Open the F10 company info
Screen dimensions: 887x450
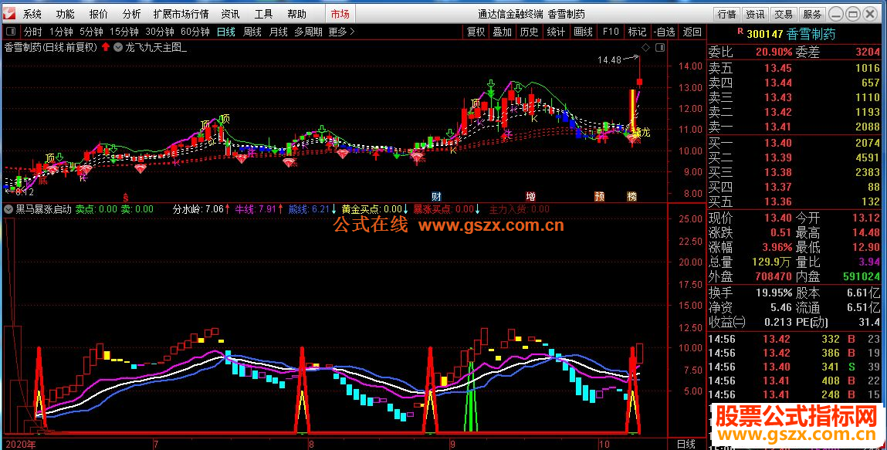(x=611, y=32)
